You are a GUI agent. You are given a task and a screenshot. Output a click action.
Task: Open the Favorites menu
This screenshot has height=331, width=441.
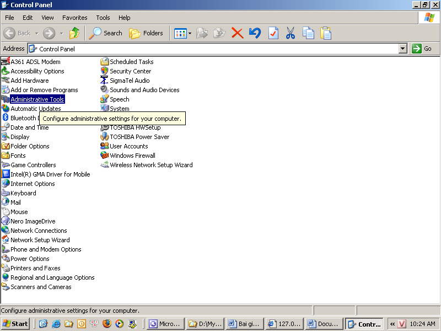point(75,18)
